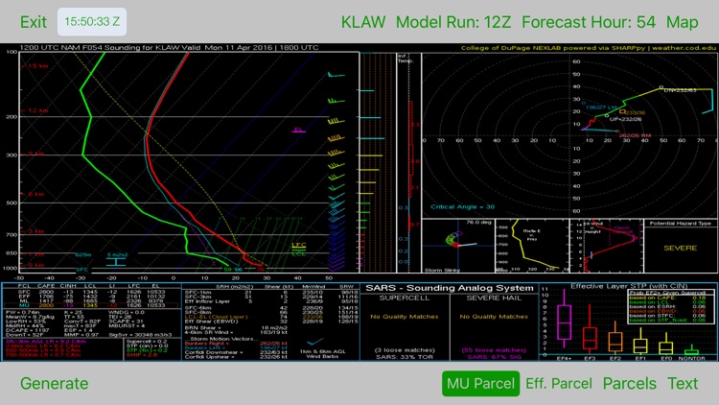Image resolution: width=719 pixels, height=405 pixels.
Task: Click the '1km & 6km AGL Wind Barbs' label
Action: coord(322,354)
